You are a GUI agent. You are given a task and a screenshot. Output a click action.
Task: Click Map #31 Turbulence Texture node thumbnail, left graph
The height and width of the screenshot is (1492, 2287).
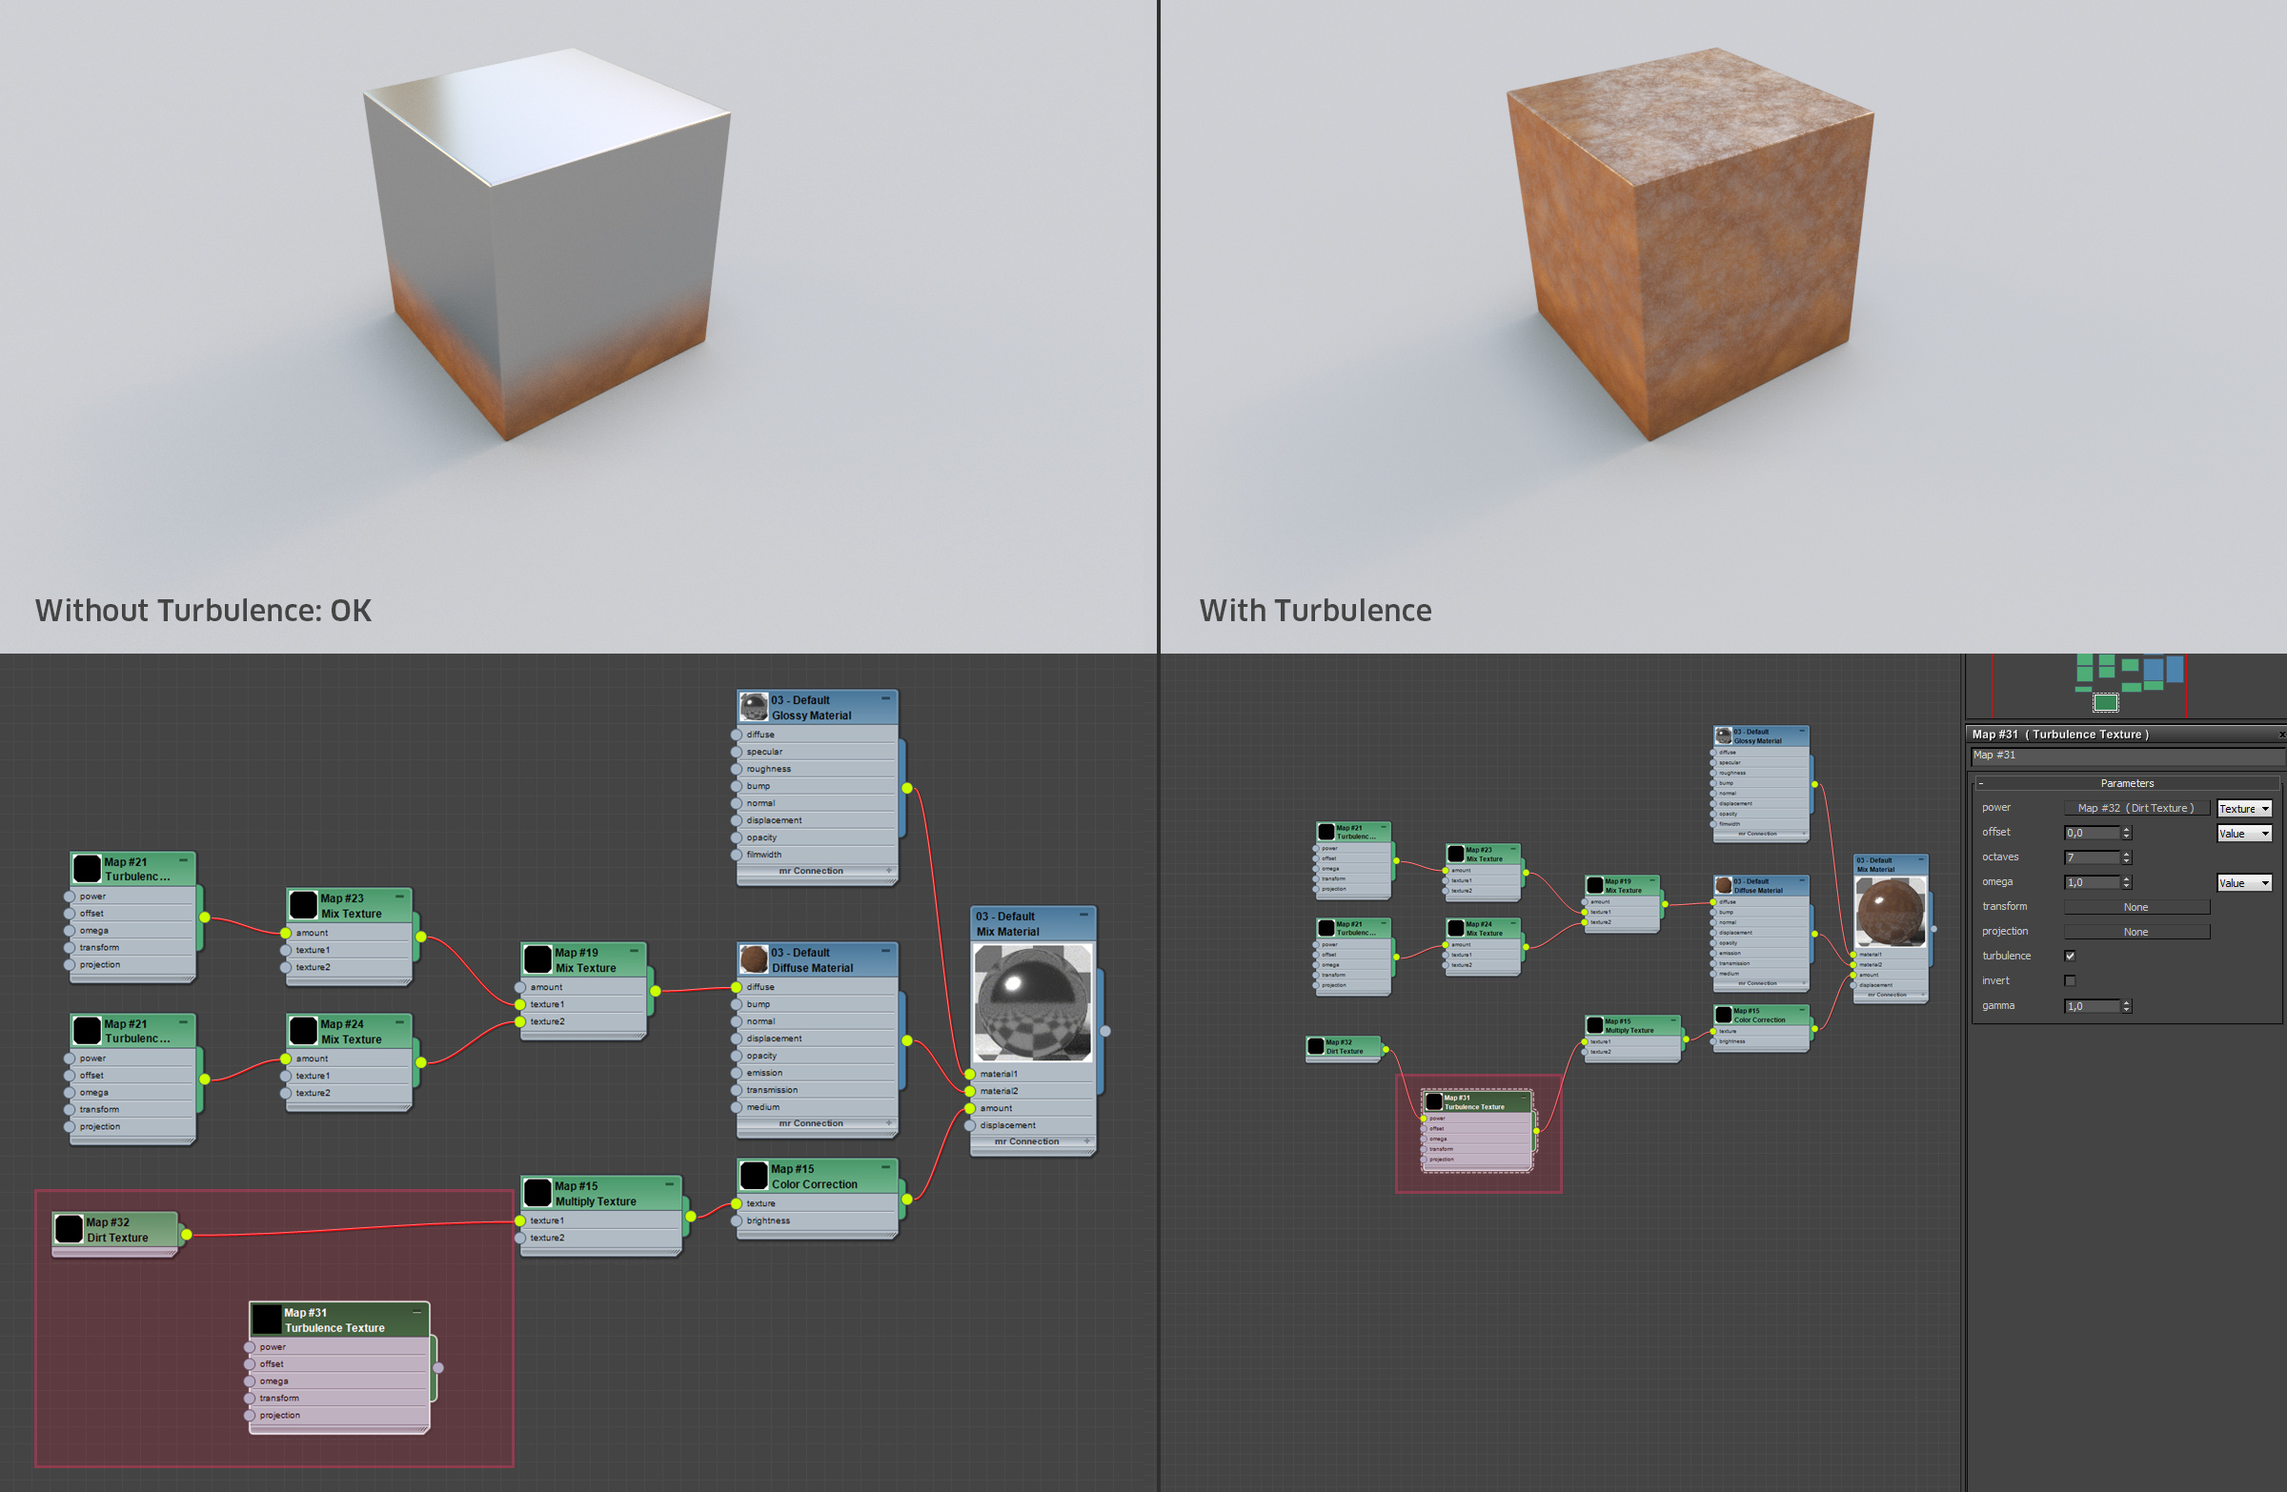point(266,1319)
